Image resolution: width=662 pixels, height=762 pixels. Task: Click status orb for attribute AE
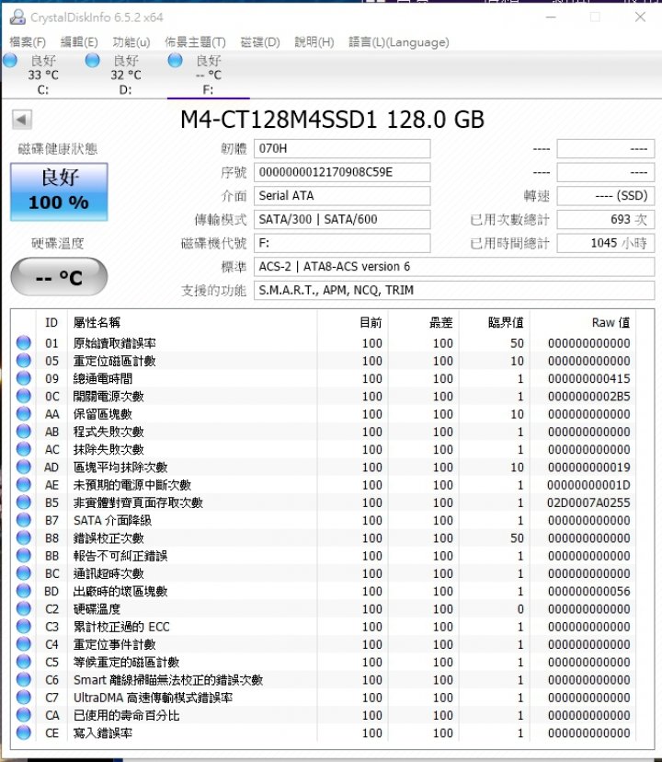coord(23,484)
